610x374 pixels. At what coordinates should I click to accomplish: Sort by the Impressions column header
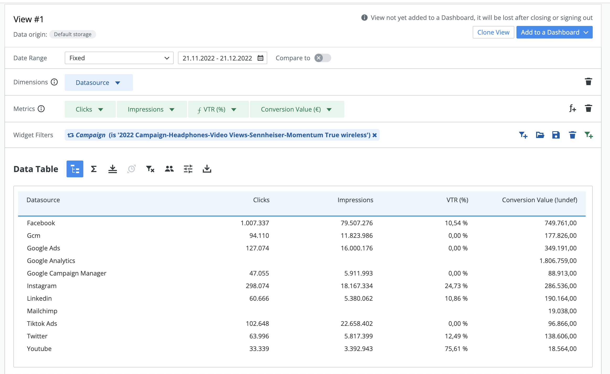click(x=355, y=200)
